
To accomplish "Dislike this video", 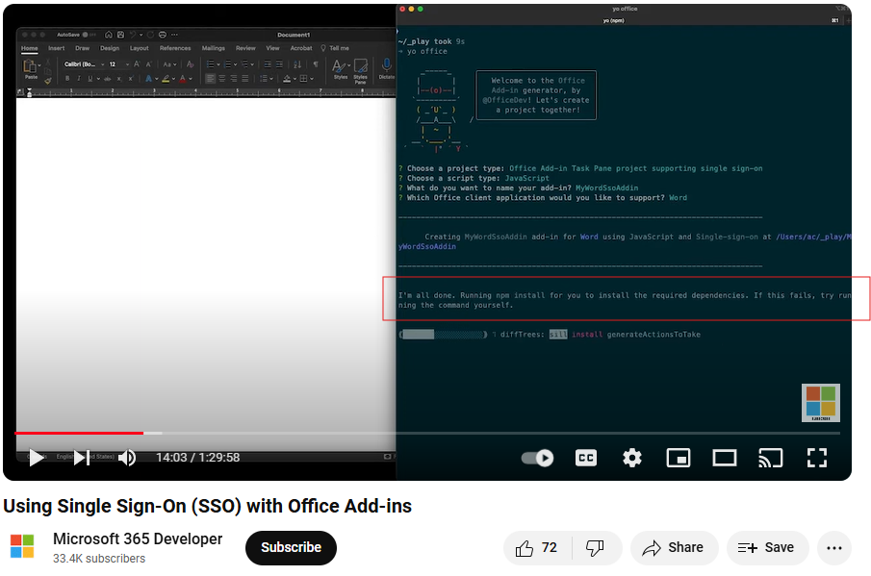I will coord(595,548).
